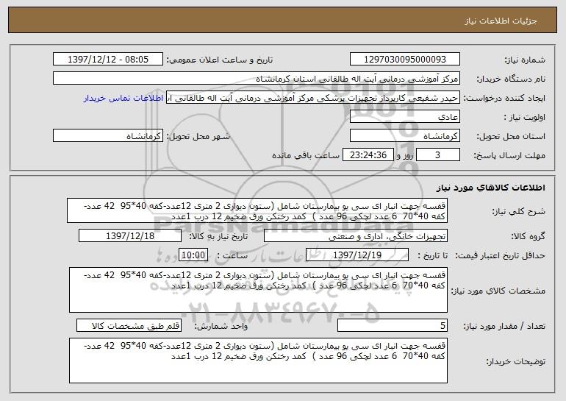The width and height of the screenshot is (566, 401).
Task: Click the حداقل تاریخ اعتبار قیمت label
Action: pos(500,256)
